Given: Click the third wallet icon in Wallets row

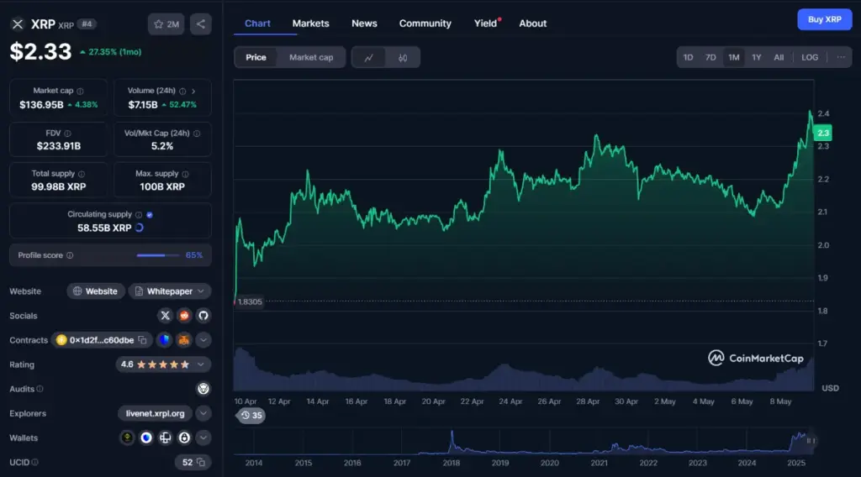Looking at the screenshot, I should 166,438.
